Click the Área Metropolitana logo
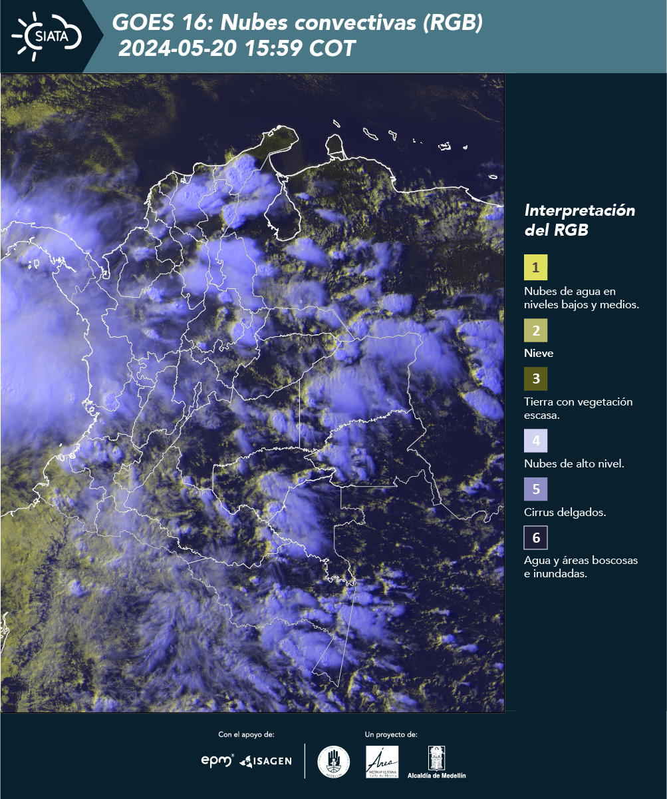This screenshot has width=667, height=799. (x=382, y=761)
